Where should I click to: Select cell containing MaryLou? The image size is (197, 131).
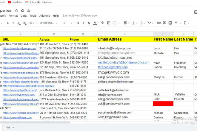[163, 77]
